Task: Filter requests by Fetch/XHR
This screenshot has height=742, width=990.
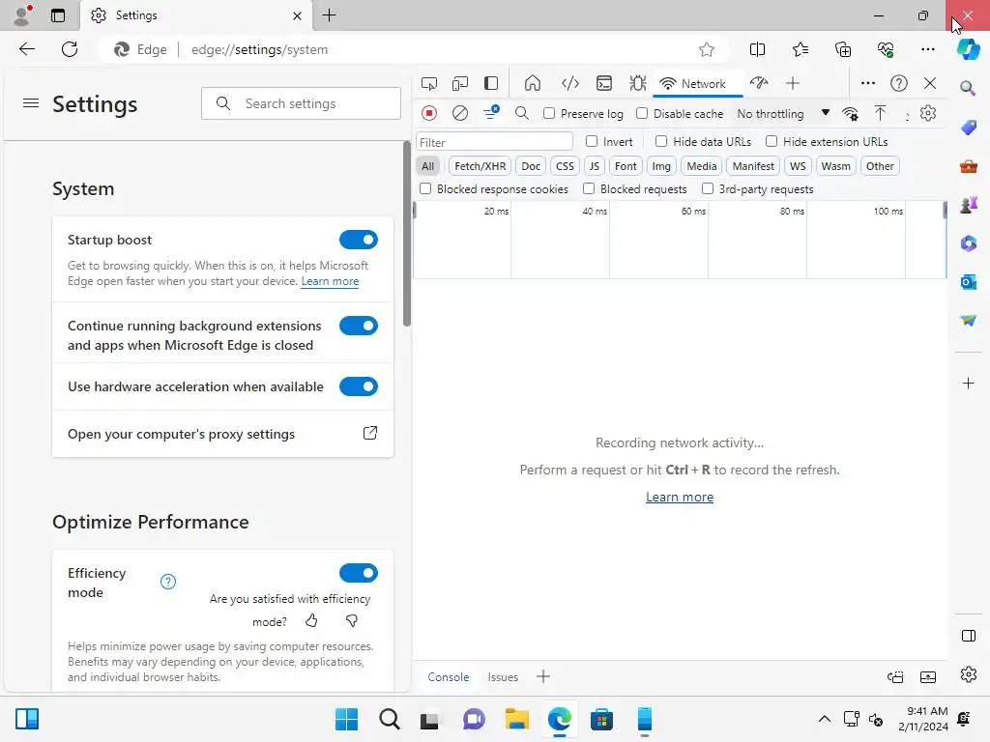Action: pyautogui.click(x=480, y=166)
